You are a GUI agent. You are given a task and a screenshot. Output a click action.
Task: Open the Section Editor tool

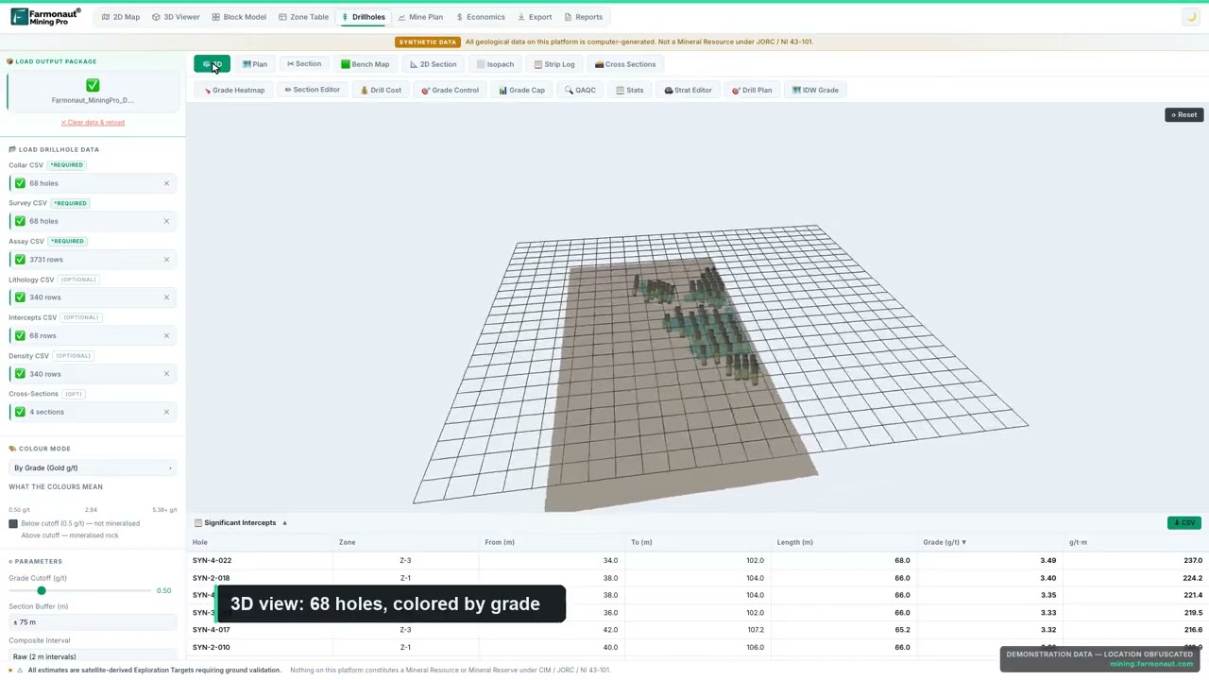(312, 90)
